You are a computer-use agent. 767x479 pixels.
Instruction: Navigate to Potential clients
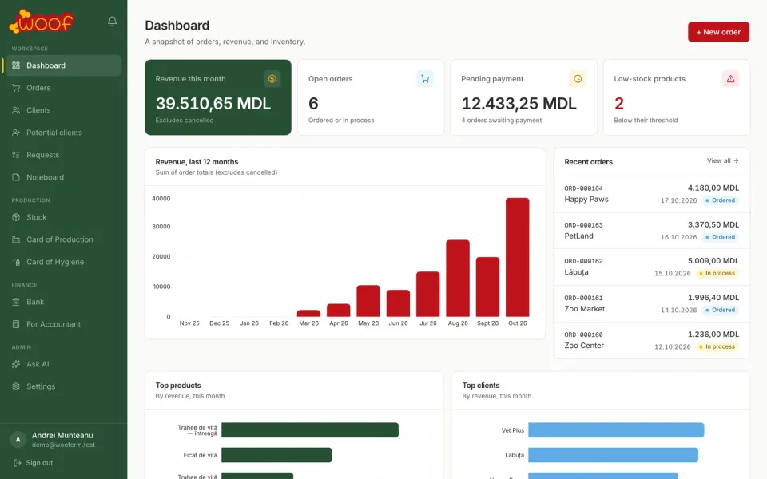click(x=62, y=133)
